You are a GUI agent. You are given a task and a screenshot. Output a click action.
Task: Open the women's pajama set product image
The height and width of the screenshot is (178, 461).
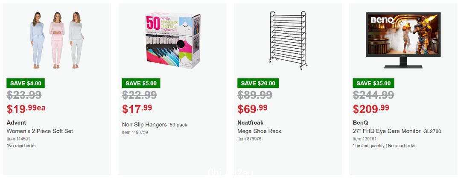tap(57, 40)
